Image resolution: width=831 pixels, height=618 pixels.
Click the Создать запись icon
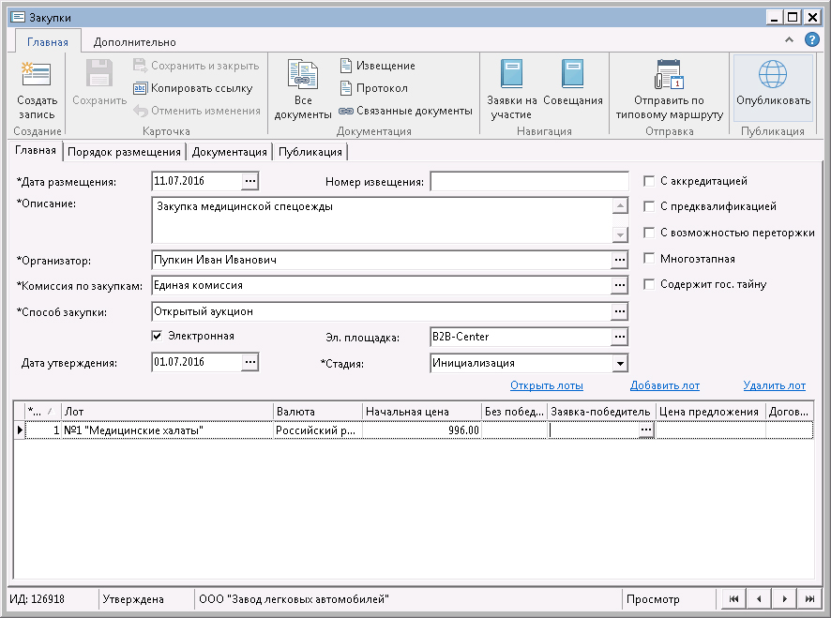(37, 76)
